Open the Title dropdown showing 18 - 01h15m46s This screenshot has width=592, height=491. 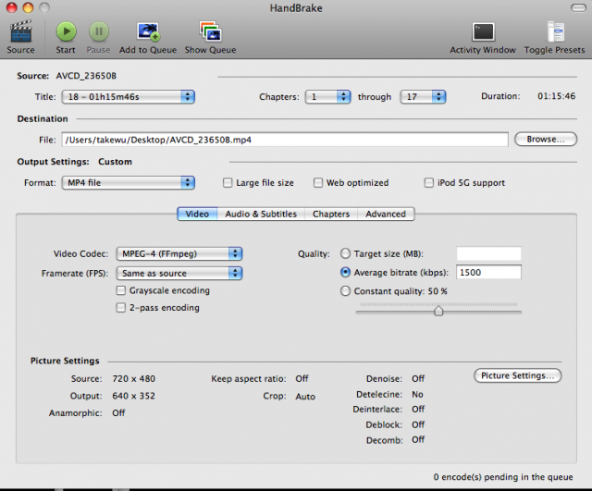(129, 97)
